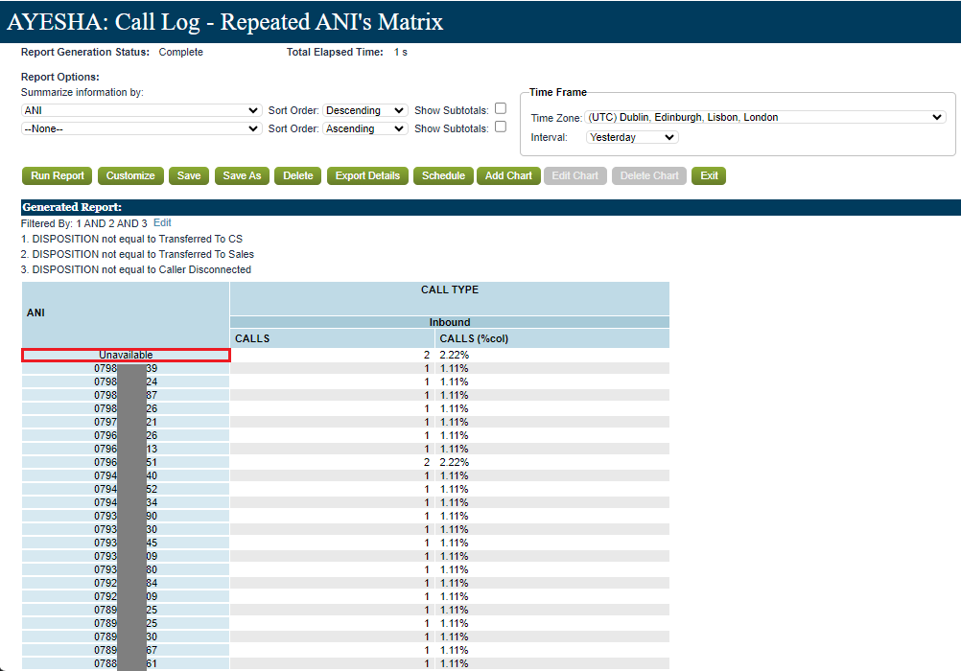961x671 pixels.
Task: Click the greyed Edit Chart button
Action: point(574,175)
